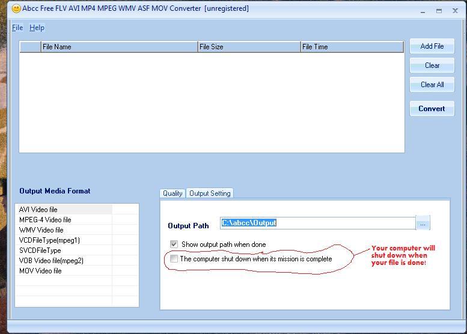Close the converter window

click(x=455, y=11)
